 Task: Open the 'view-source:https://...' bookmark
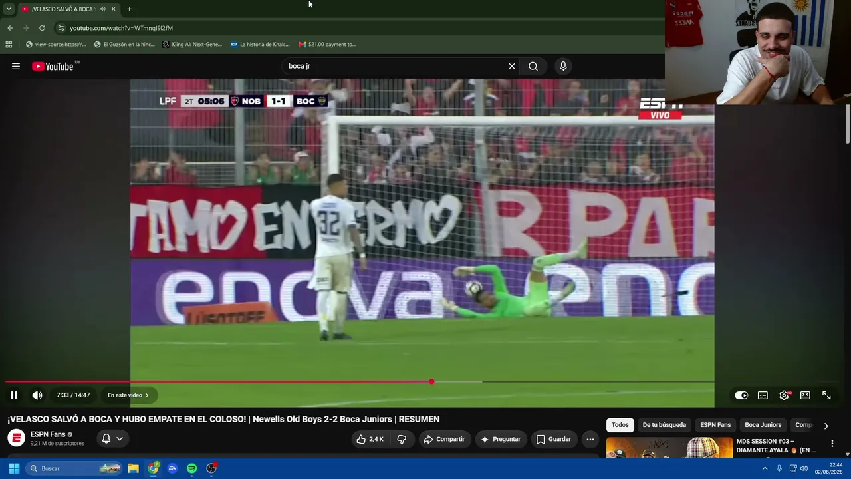tap(56, 45)
